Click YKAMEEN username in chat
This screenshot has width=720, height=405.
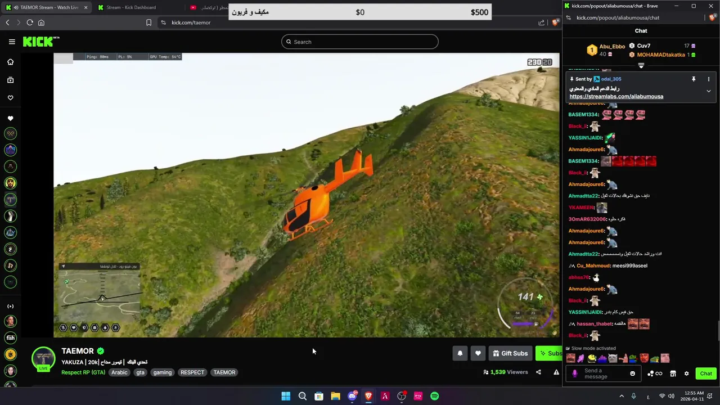(581, 208)
